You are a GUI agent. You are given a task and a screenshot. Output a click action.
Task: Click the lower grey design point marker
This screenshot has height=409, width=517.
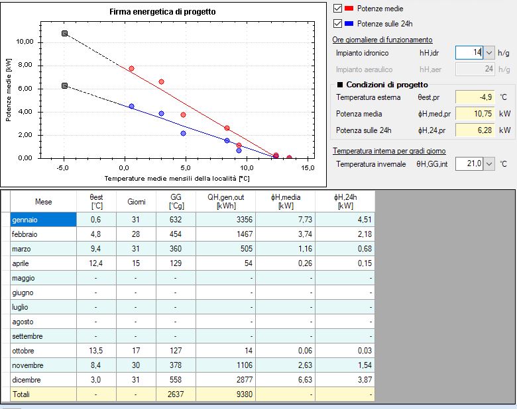pyautogui.click(x=65, y=85)
